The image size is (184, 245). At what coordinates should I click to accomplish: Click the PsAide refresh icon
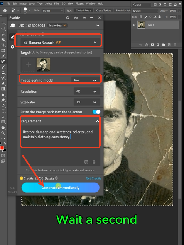click(68, 18)
